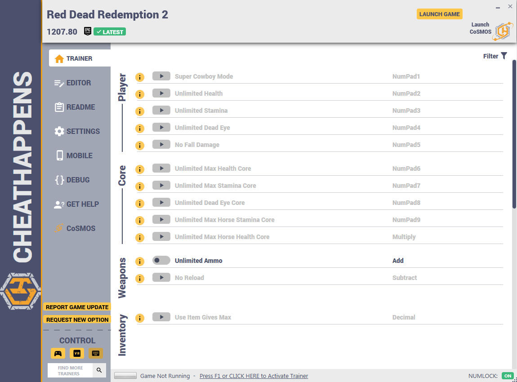Enable the No Reload play toggle
517x382 pixels.
[x=161, y=278]
